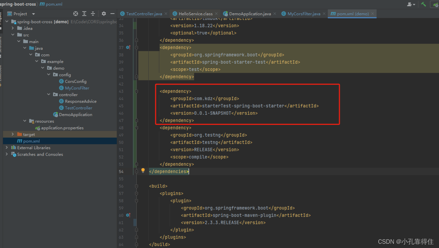Click the starterTest-spring-boot-starter artifactId text
Screen dimensions: 439x248
pyautogui.click(x=243, y=106)
